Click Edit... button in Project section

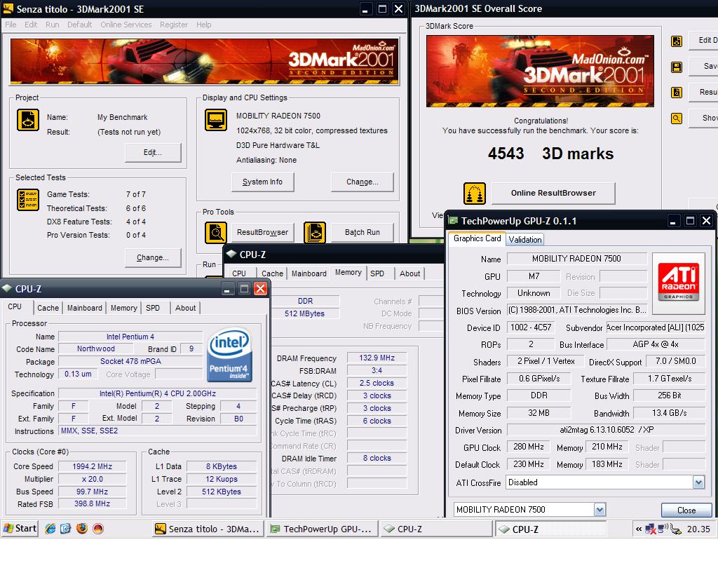click(153, 152)
